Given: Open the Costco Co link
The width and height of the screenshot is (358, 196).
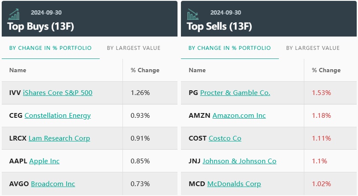Looking at the screenshot, I should point(225,138).
